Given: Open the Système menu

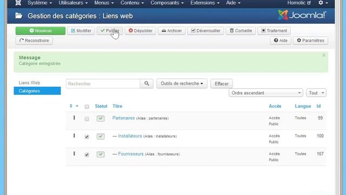Looking at the screenshot, I should [x=39, y=3].
